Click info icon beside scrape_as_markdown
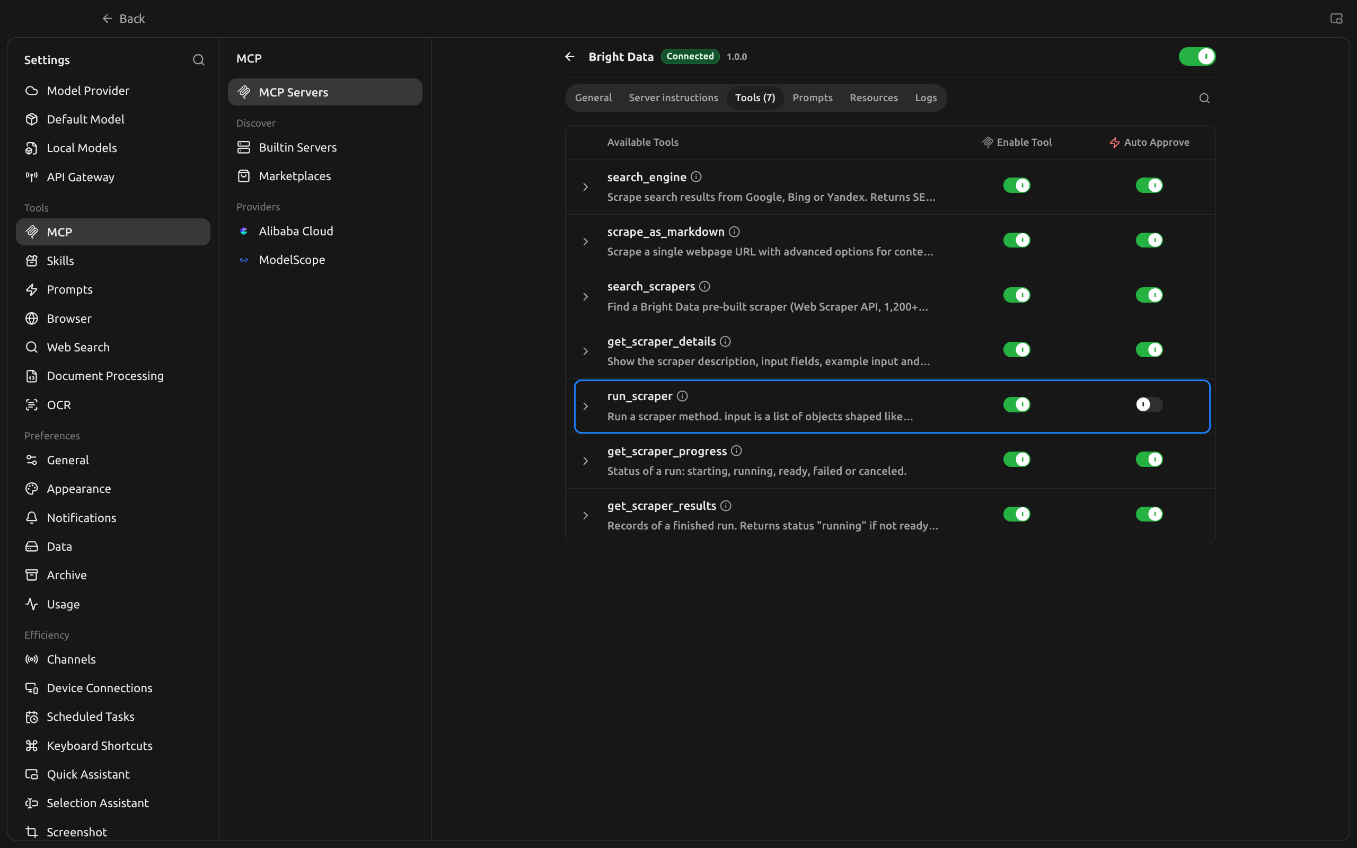This screenshot has height=848, width=1357. click(x=734, y=232)
